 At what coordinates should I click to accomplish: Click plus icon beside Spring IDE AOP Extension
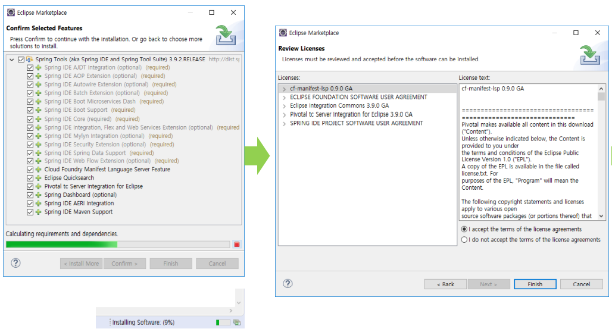click(38, 76)
